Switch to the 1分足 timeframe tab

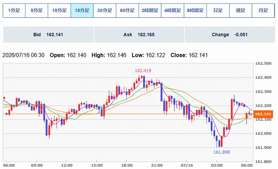tap(14, 10)
